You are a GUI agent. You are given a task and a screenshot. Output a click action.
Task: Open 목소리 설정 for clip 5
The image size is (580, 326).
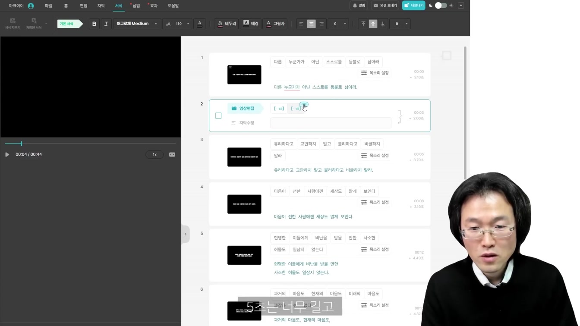click(375, 249)
